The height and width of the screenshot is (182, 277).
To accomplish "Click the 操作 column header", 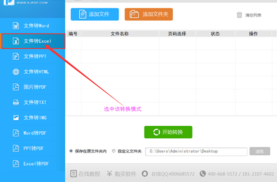I will tap(253, 34).
